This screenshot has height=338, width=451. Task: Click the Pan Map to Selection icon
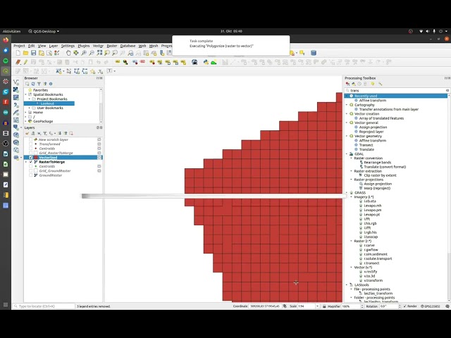pos(76,53)
